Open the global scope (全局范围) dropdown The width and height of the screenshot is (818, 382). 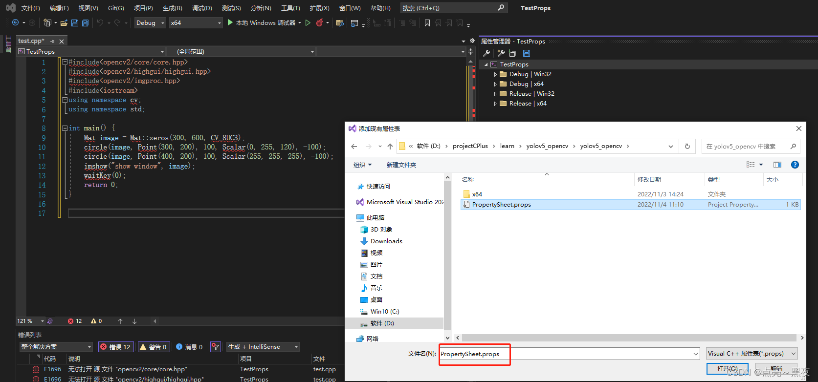point(243,52)
